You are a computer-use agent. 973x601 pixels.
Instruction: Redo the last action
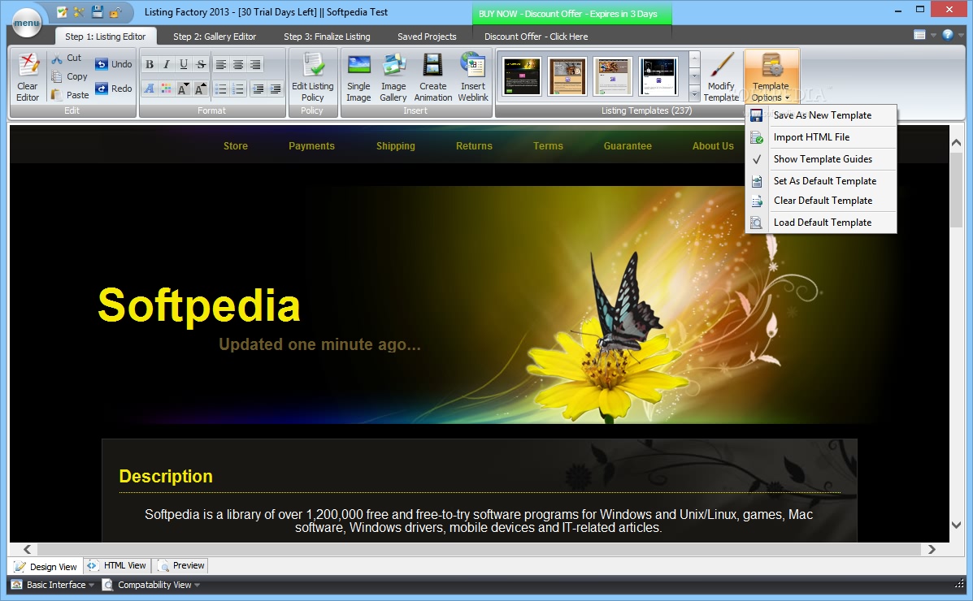(114, 89)
